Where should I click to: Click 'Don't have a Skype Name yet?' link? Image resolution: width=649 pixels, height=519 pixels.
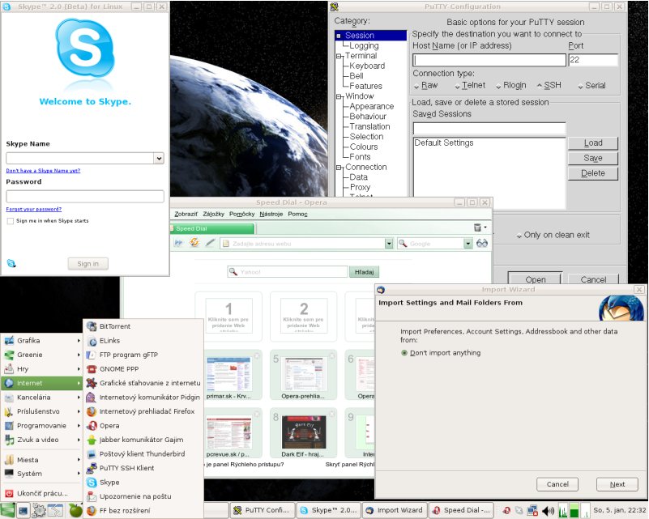43,170
